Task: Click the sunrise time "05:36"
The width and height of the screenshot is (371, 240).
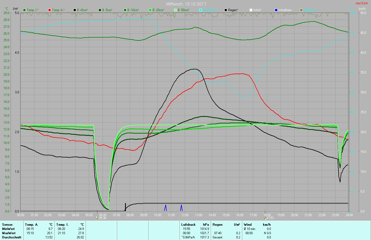Action: point(103,218)
